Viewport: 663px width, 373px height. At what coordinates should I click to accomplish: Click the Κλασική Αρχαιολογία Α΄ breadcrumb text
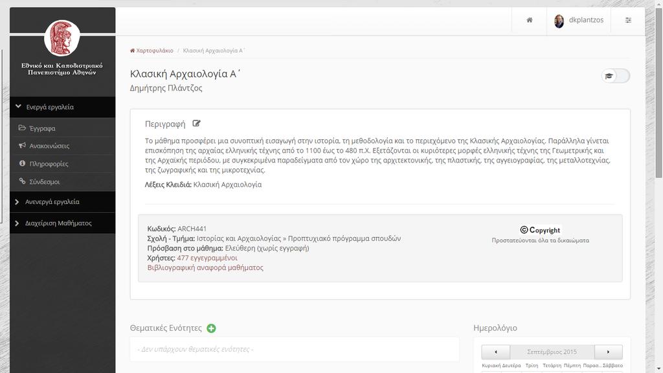pyautogui.click(x=214, y=51)
